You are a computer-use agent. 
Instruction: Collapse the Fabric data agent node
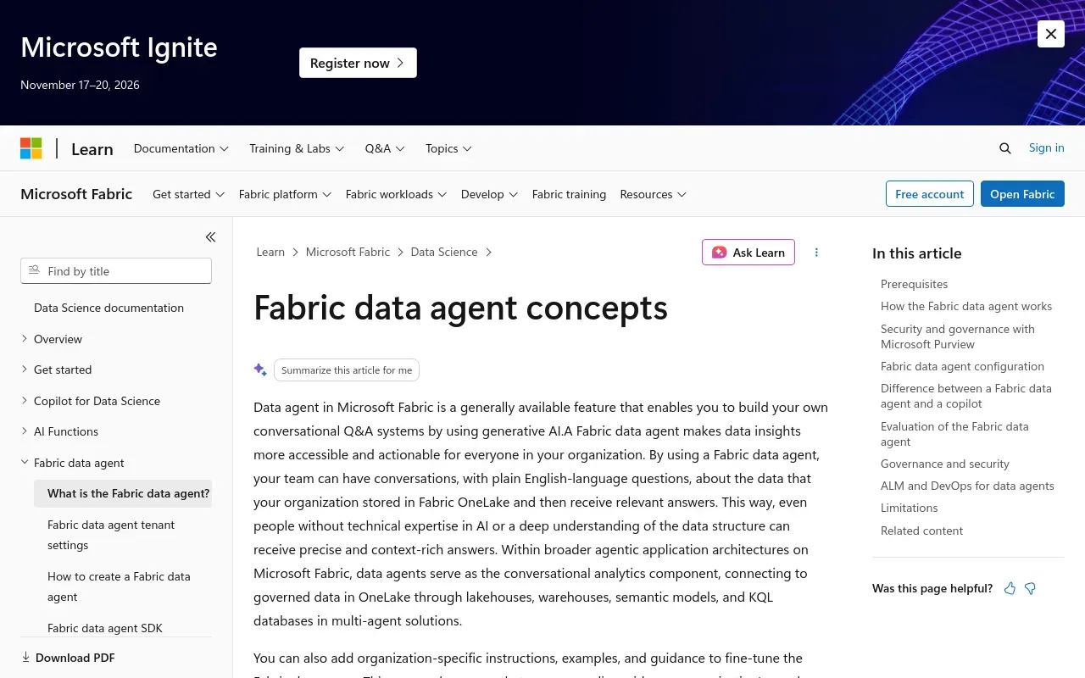coord(24,463)
